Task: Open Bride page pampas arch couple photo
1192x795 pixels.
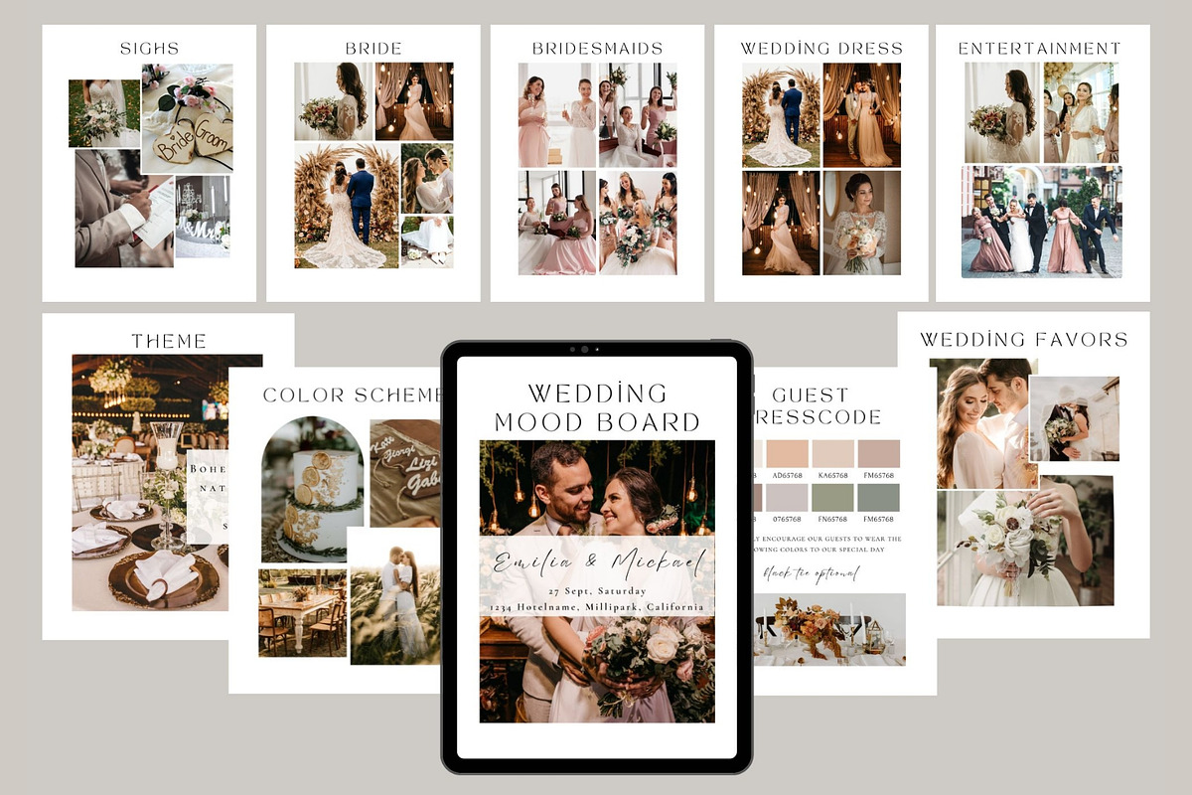Action: 346,206
